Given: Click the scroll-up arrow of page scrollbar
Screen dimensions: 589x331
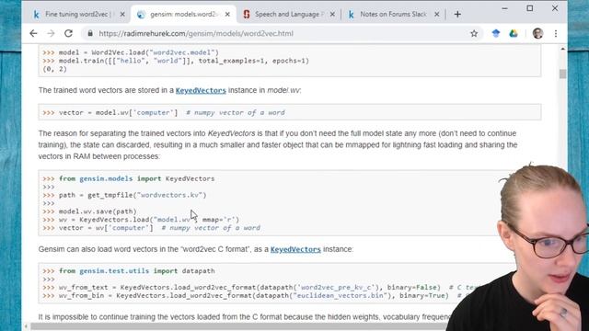Looking at the screenshot, I should 562,49.
